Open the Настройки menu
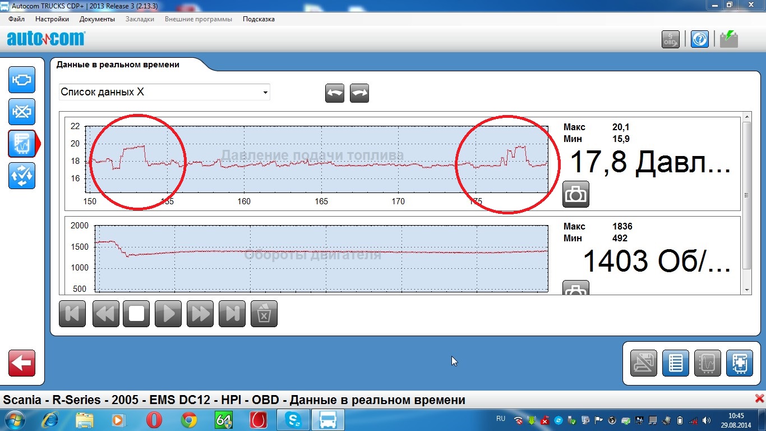Screen dimensions: 766x431 coord(52,19)
